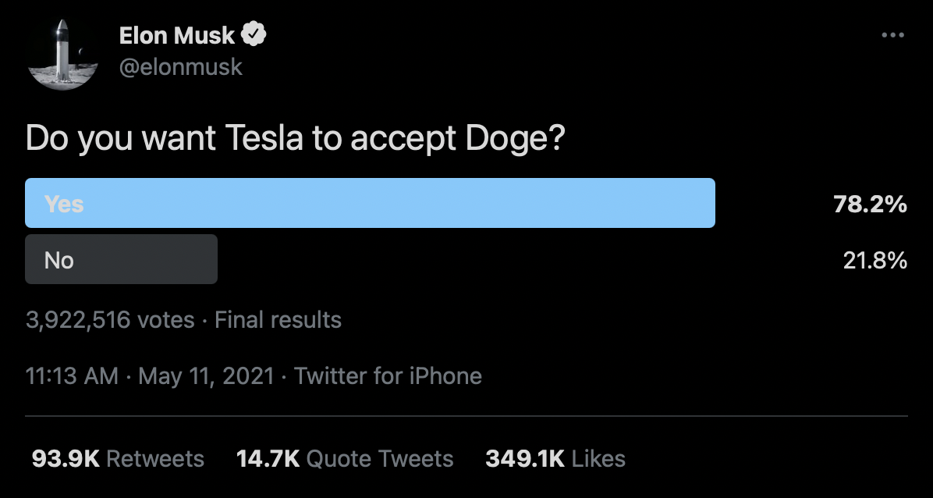Open the @elonmusk handle link

tap(181, 66)
